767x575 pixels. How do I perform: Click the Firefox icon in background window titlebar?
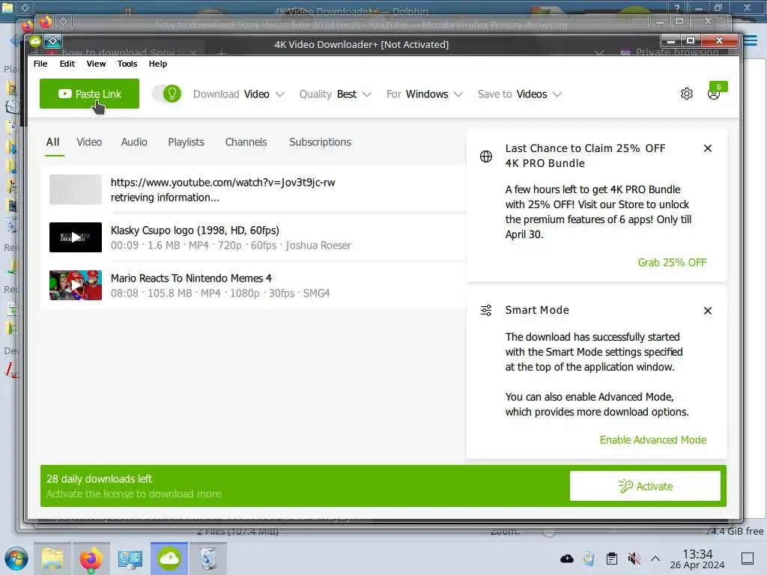click(46, 22)
